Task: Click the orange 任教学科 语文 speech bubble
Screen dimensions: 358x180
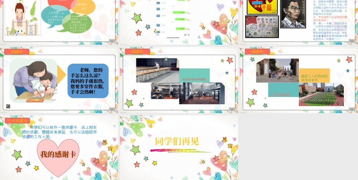Action: click(x=83, y=7)
